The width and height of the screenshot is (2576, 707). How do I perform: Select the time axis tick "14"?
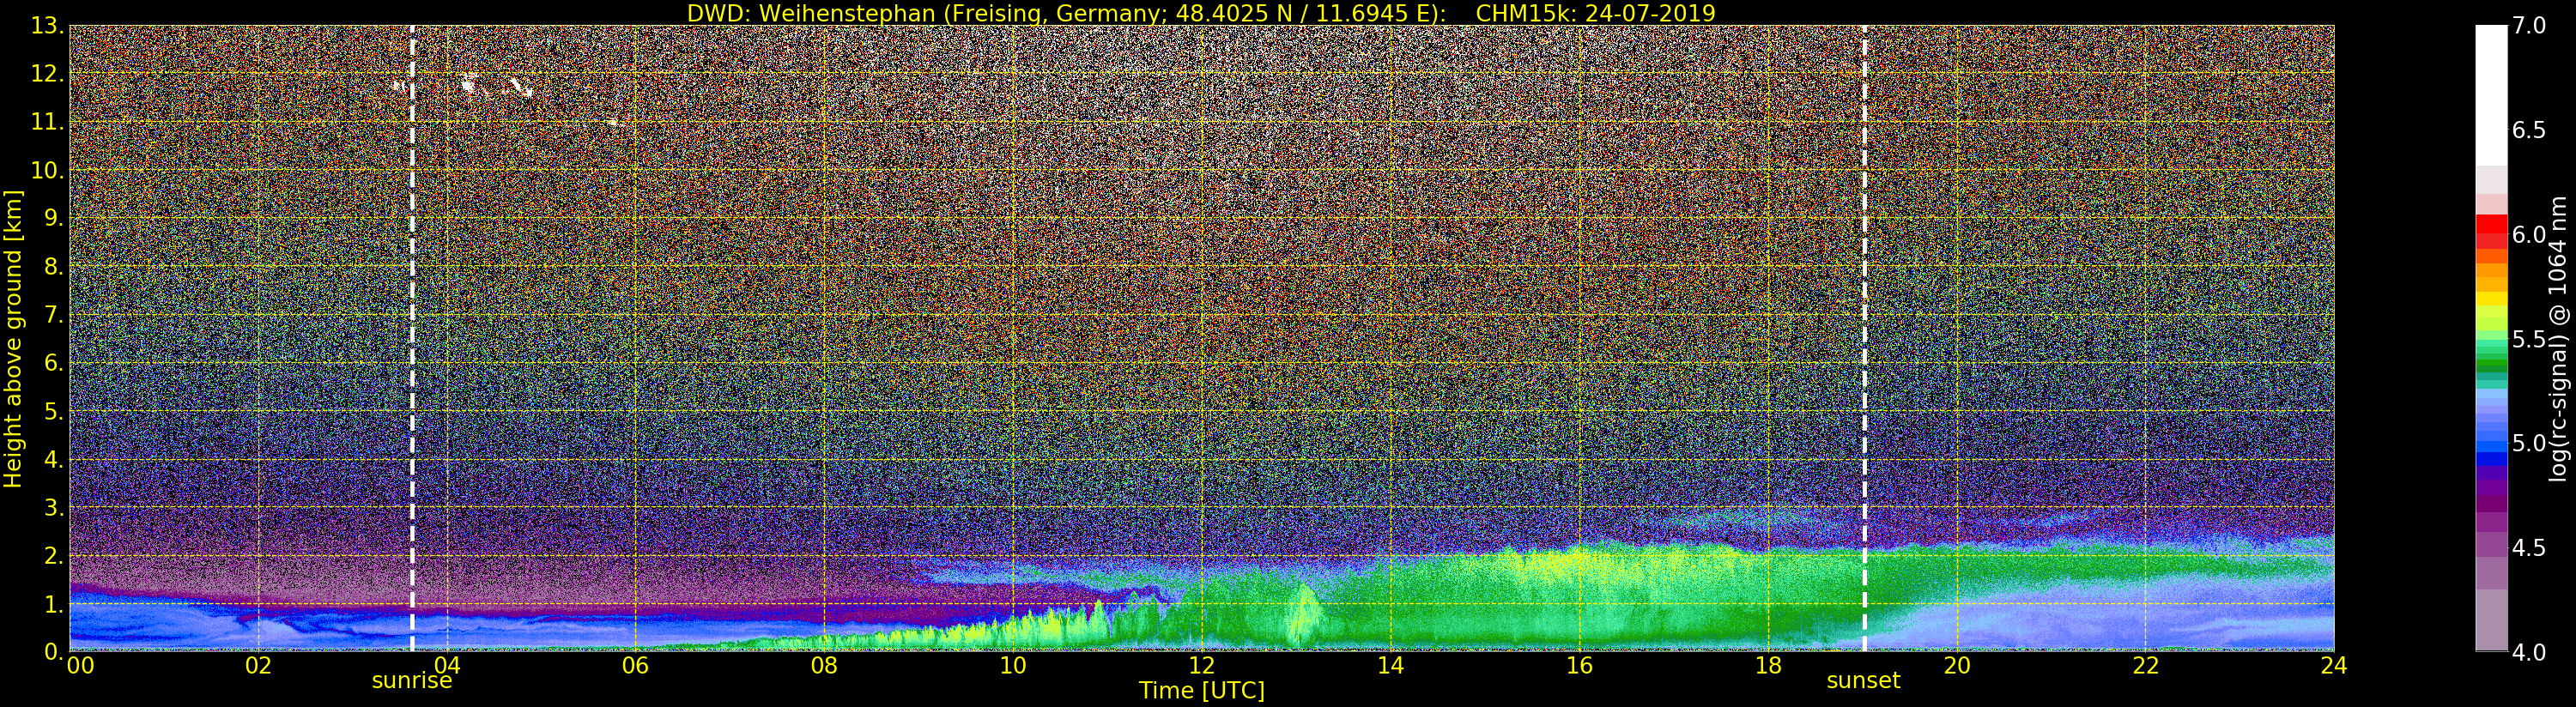click(1391, 666)
